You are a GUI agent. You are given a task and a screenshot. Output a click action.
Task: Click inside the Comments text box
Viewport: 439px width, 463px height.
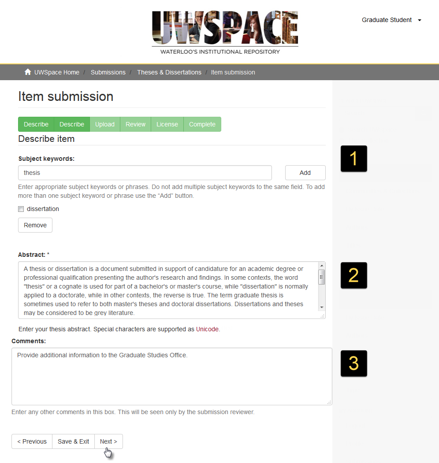[172, 376]
